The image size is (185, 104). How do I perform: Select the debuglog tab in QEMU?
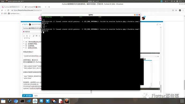click(46, 17)
